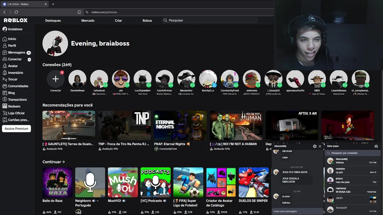Open Redeem in the sidebar

(x=14, y=106)
